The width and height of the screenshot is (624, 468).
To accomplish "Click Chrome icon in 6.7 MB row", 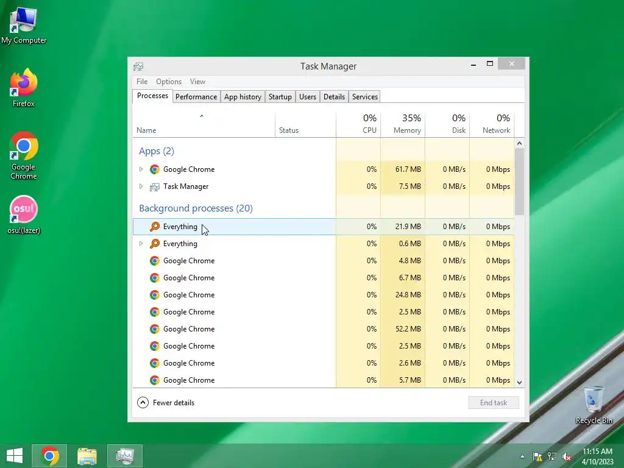I will [155, 278].
